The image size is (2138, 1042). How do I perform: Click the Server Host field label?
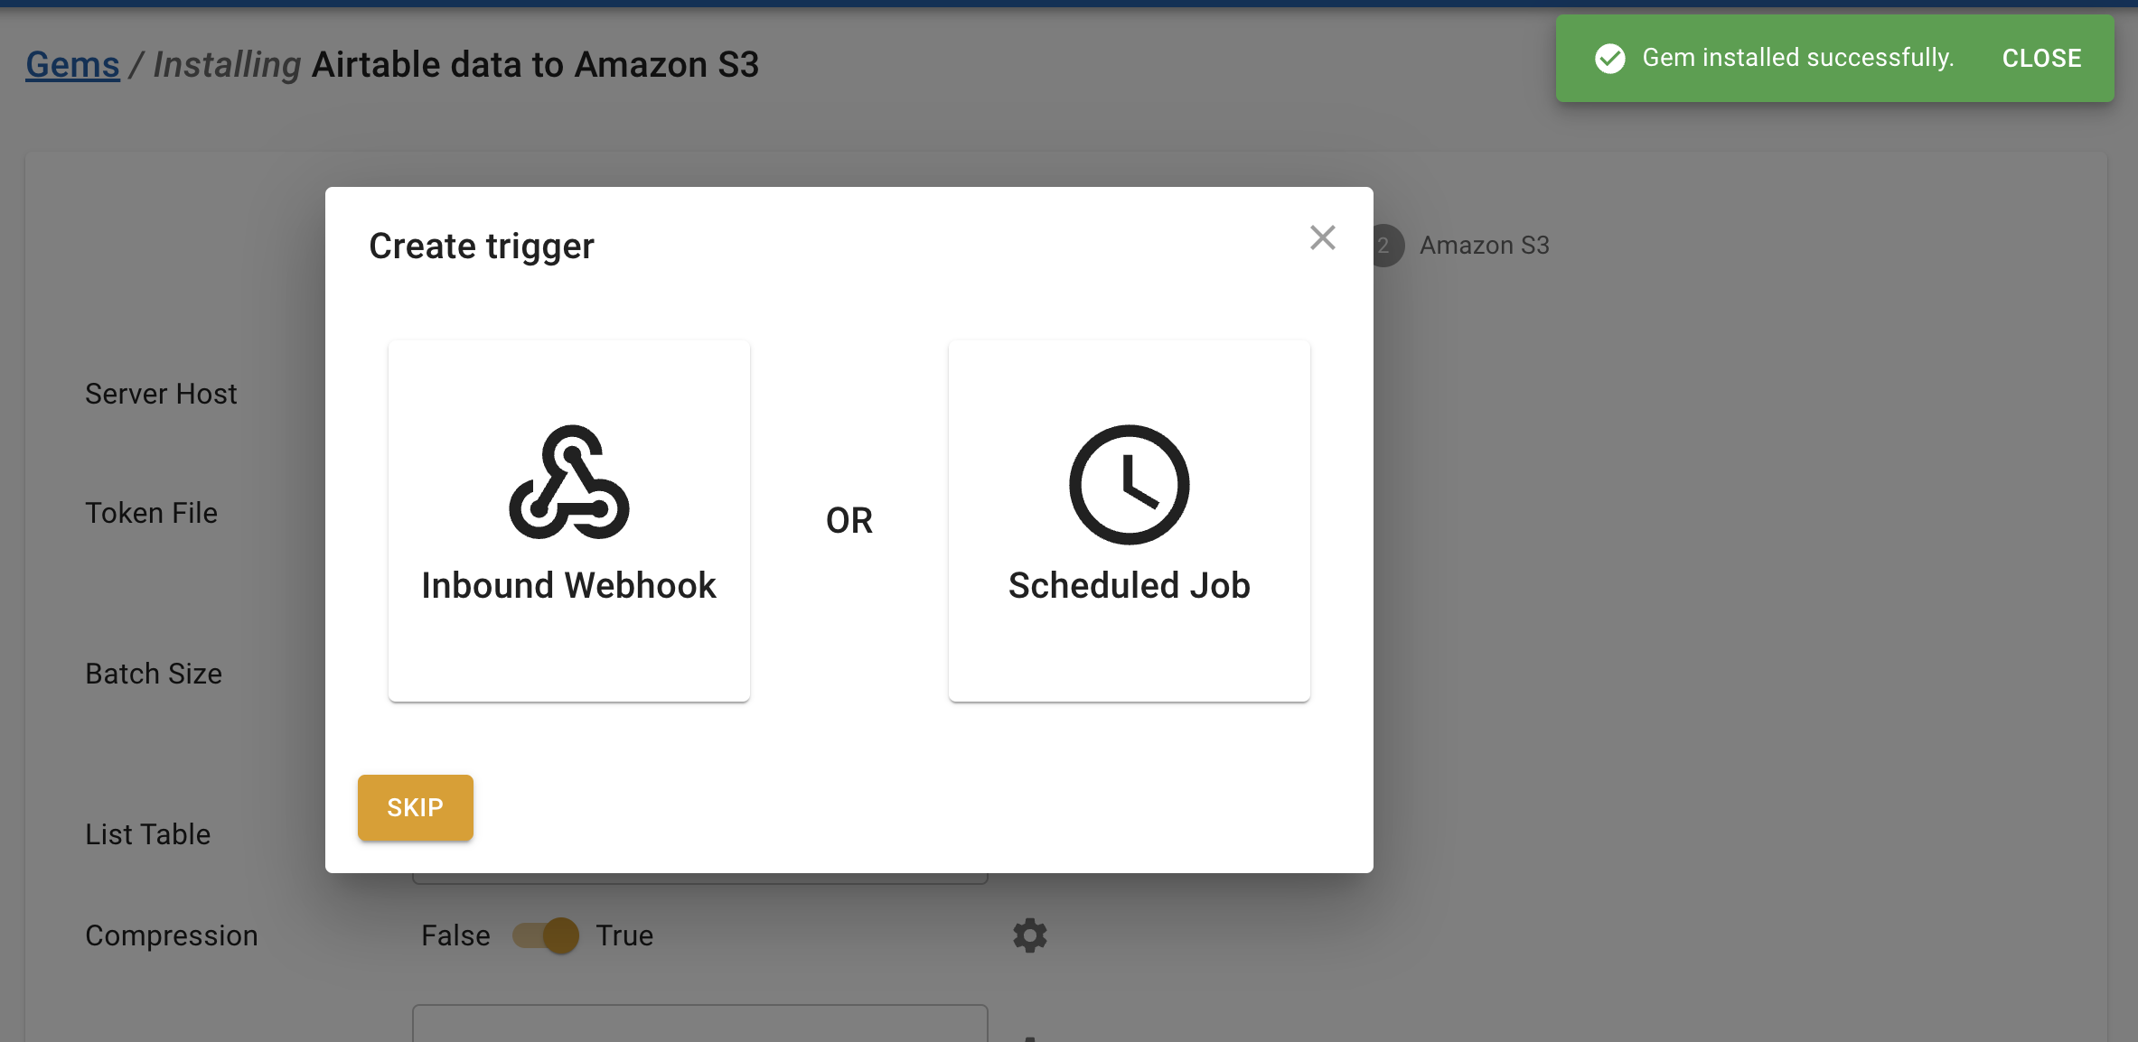click(161, 394)
